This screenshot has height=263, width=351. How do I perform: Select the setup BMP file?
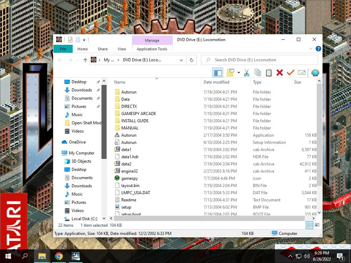126,207
